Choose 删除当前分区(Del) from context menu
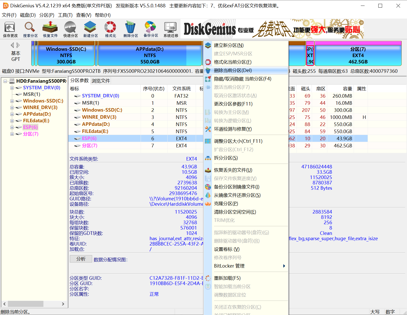The height and width of the screenshot is (315, 407). [x=246, y=71]
